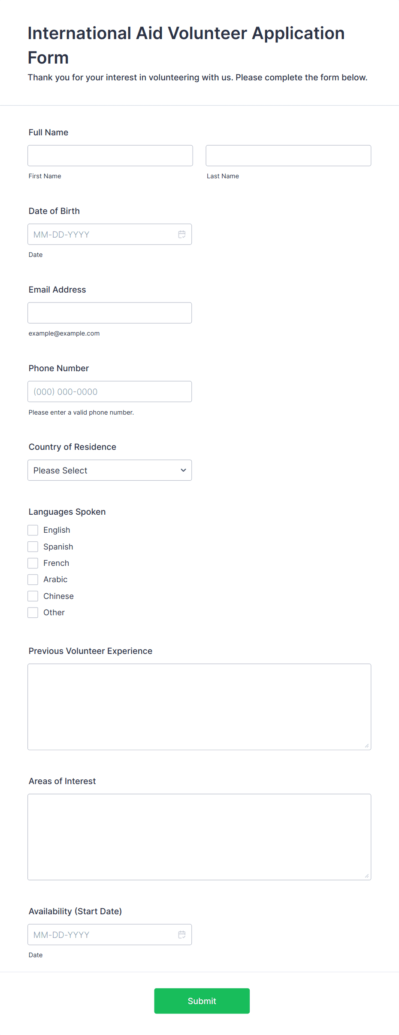Image resolution: width=399 pixels, height=1035 pixels.
Task: Open the Country of Residence dropdown
Action: point(109,470)
